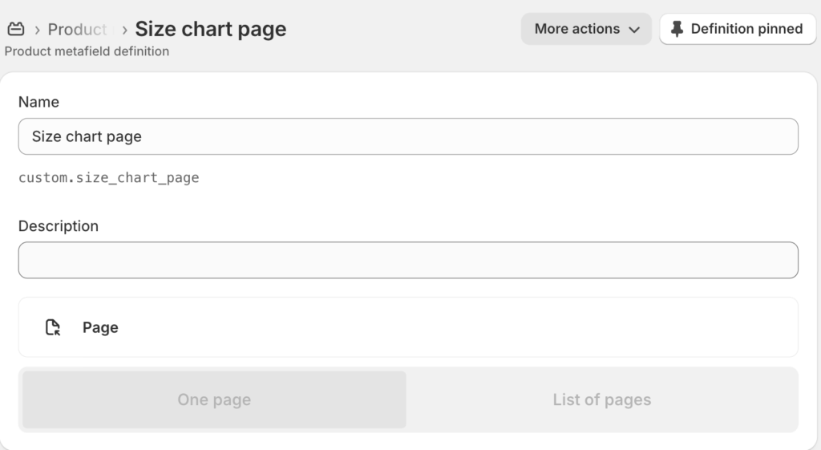
Task: Click the bold Page type label
Action: click(x=100, y=327)
